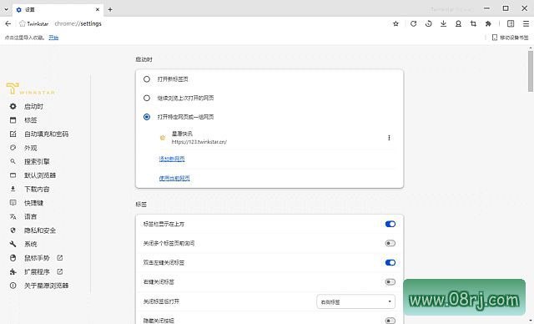
Task: Click the Twinkstar site chip in address bar
Action: click(34, 24)
